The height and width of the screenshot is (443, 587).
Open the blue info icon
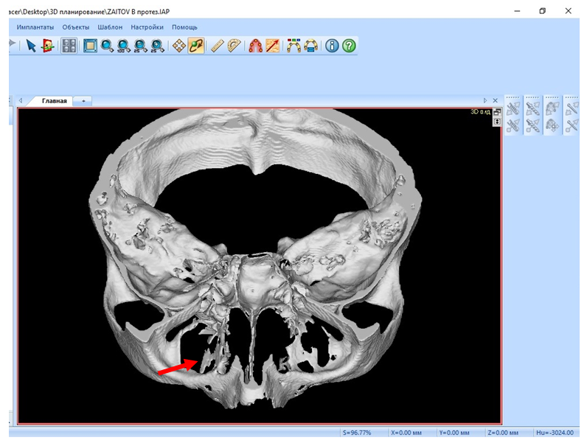[x=332, y=46]
